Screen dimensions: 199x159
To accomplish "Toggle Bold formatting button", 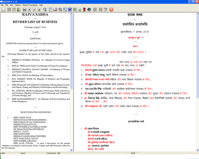I will tap(29, 10).
